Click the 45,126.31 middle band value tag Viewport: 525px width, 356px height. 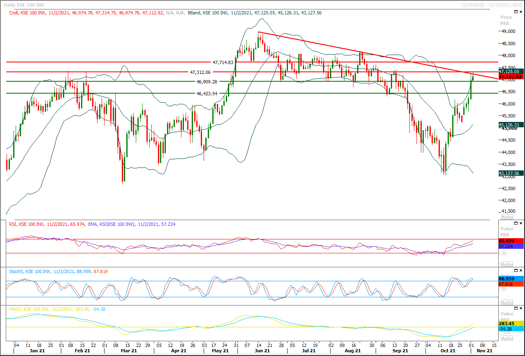pyautogui.click(x=510, y=125)
